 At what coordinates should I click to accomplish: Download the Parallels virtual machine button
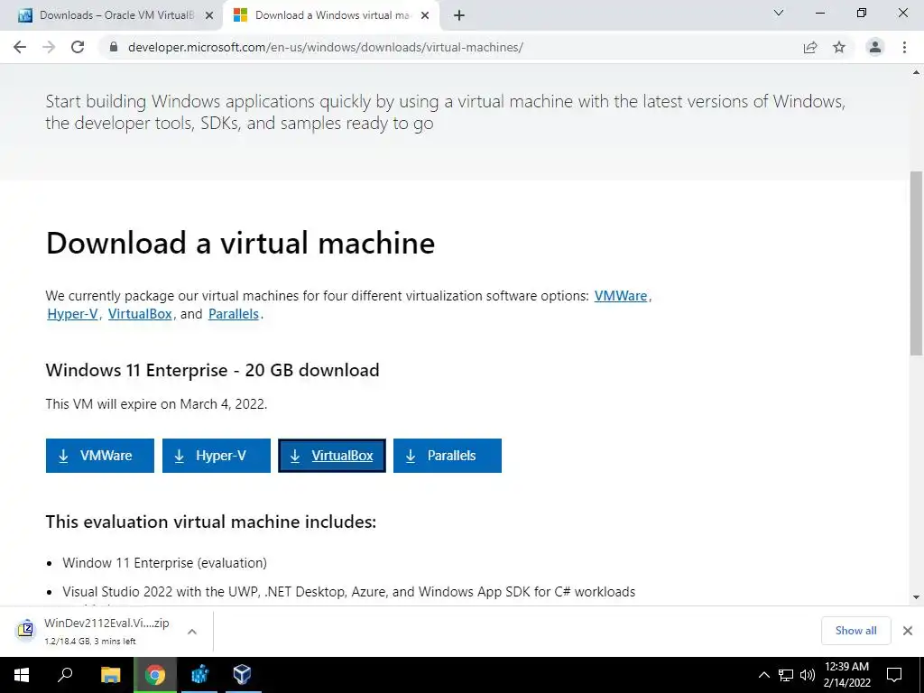coord(448,456)
